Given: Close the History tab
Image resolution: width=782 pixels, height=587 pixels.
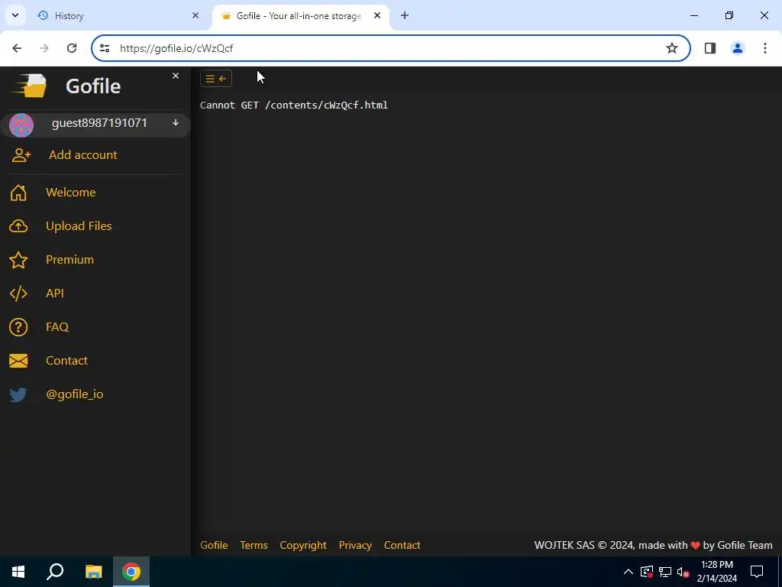Looking at the screenshot, I should [195, 15].
